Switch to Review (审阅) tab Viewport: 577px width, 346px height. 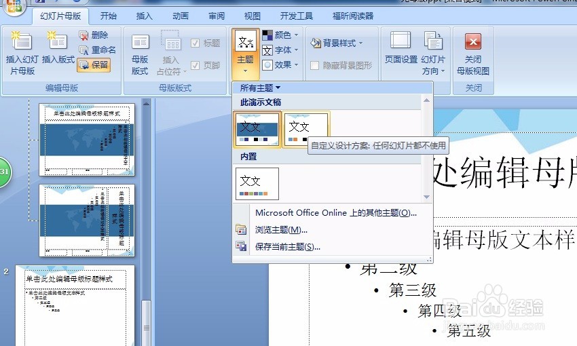217,16
